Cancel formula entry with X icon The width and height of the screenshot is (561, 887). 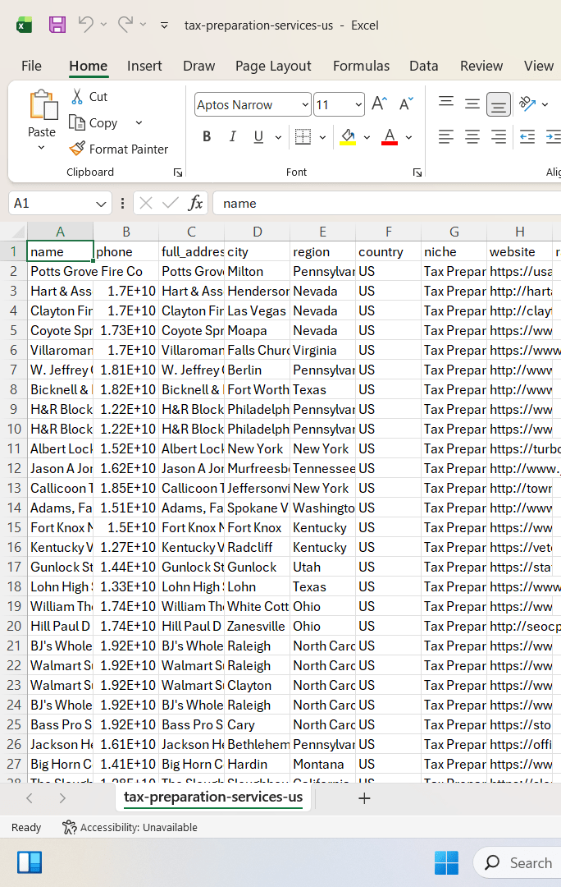[146, 203]
